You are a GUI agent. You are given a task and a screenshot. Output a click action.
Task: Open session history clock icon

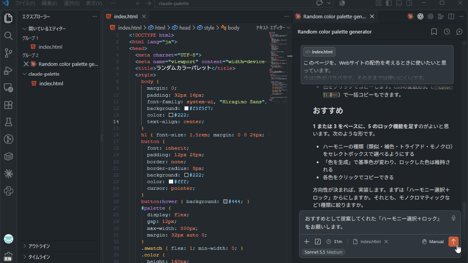[447, 32]
